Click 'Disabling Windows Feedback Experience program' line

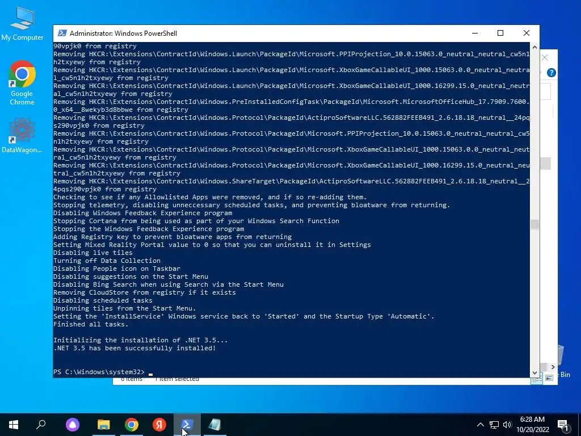point(142,213)
